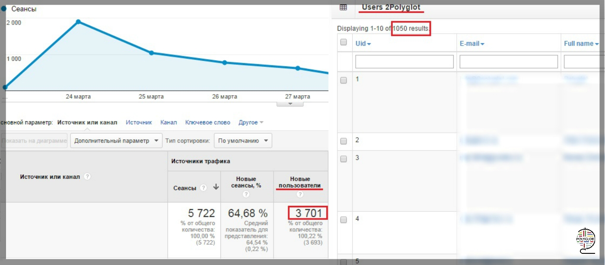Click help icon under Новые сеансы, %
The width and height of the screenshot is (605, 265).
(246, 194)
